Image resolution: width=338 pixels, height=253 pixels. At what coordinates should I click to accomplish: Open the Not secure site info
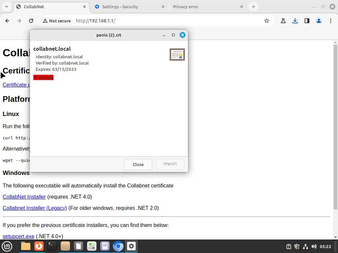click(x=57, y=21)
